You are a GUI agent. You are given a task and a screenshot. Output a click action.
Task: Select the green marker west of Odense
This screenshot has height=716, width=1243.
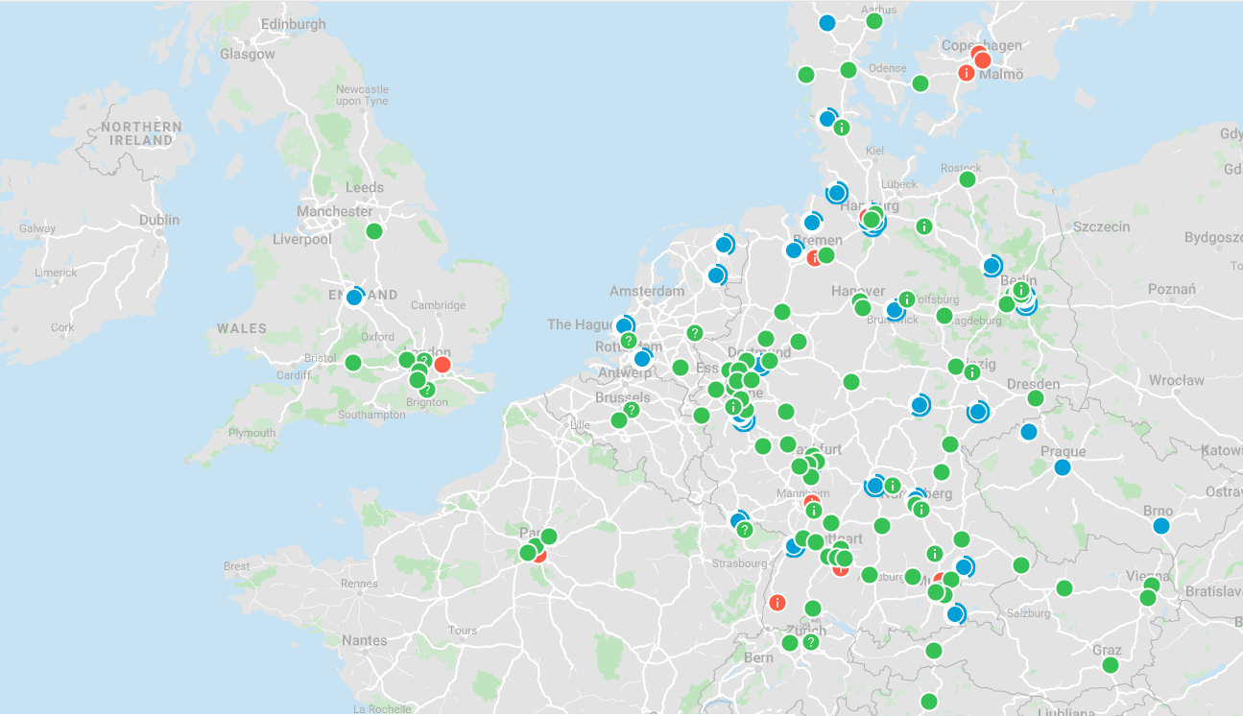806,75
